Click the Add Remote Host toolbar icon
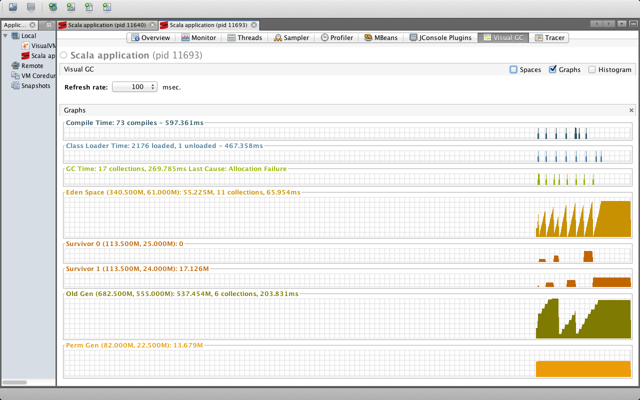 pos(53,7)
